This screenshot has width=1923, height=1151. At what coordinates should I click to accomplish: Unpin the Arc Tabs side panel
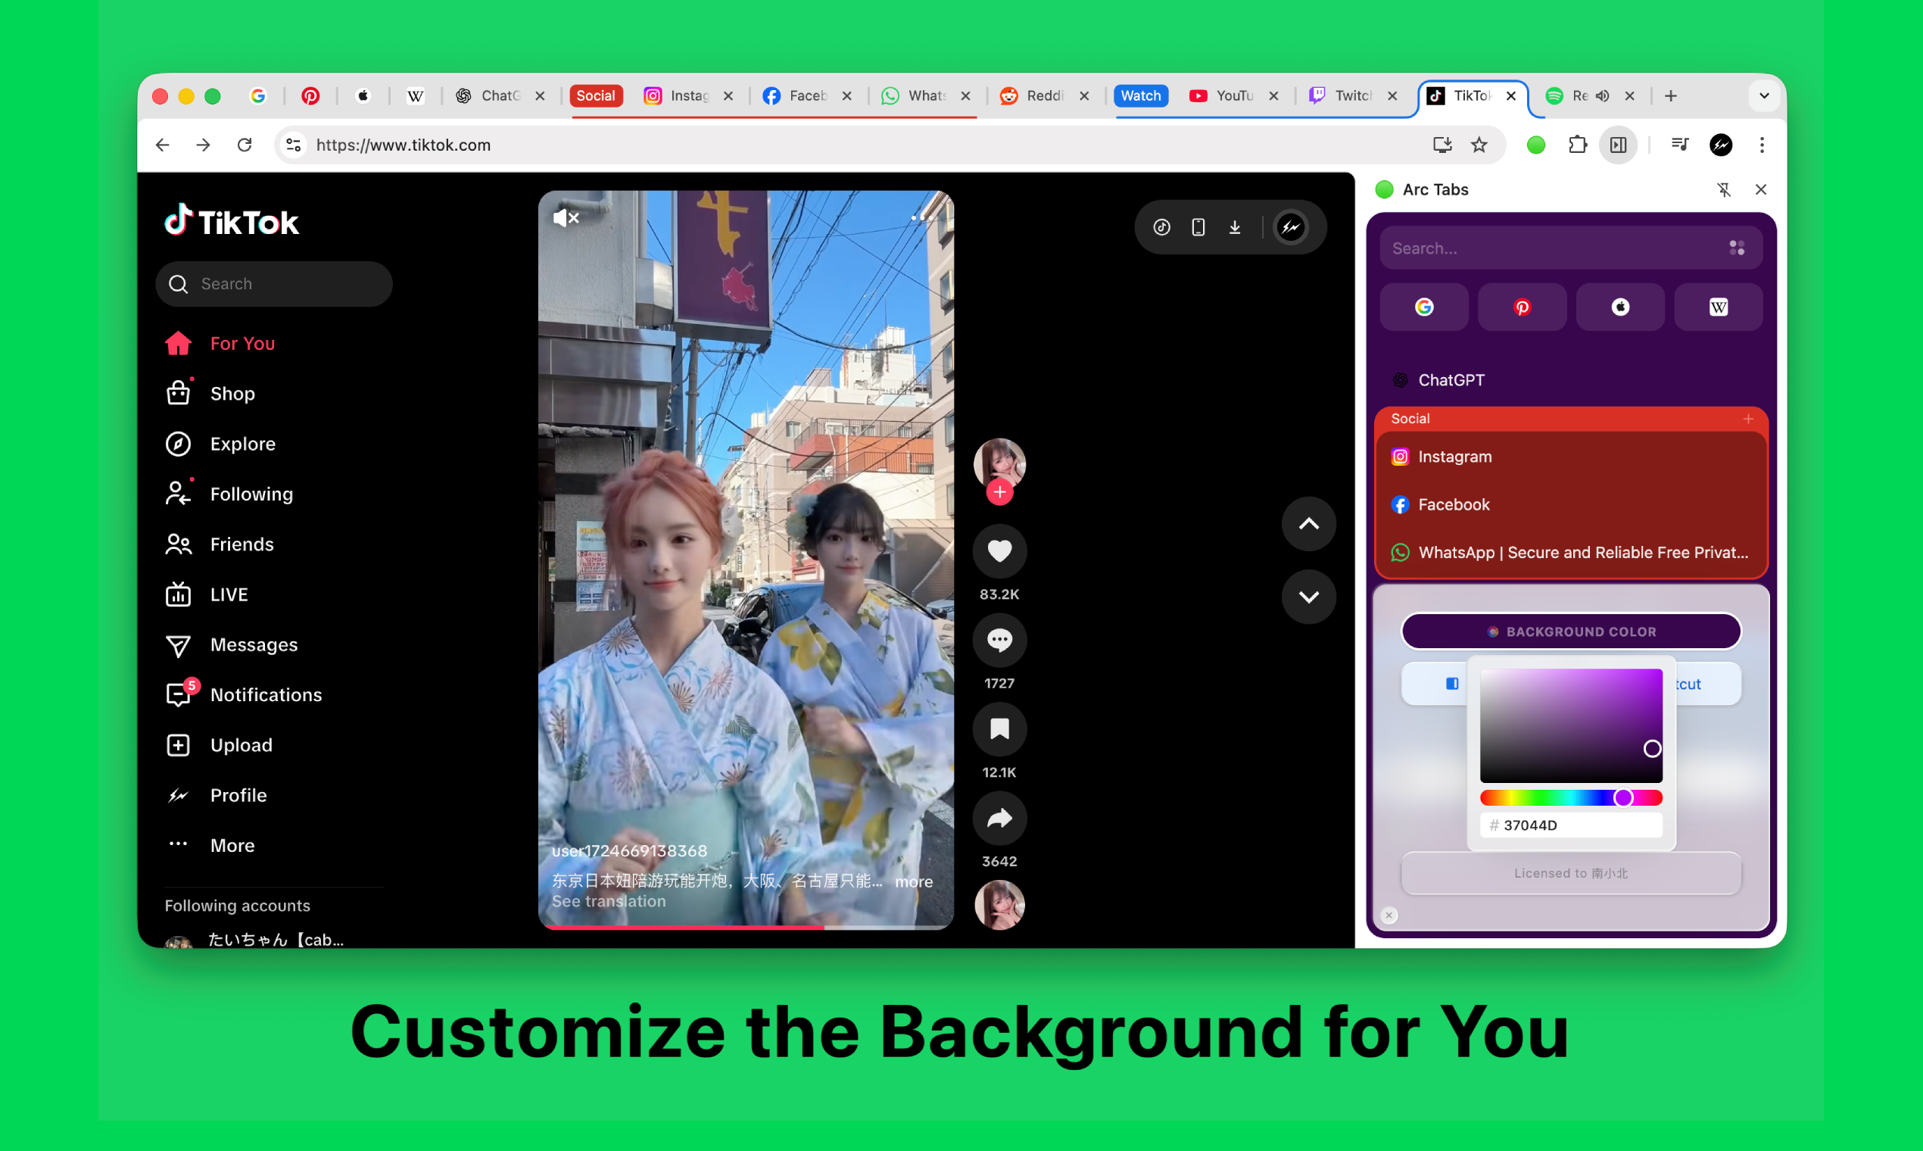point(1723,190)
